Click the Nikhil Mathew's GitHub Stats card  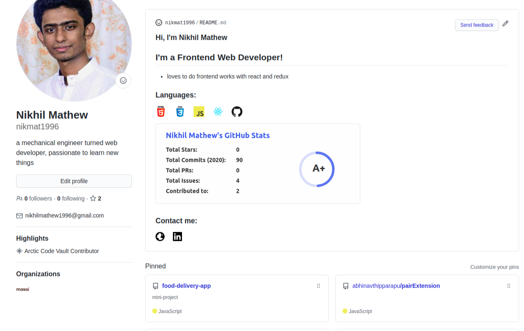coord(258,164)
